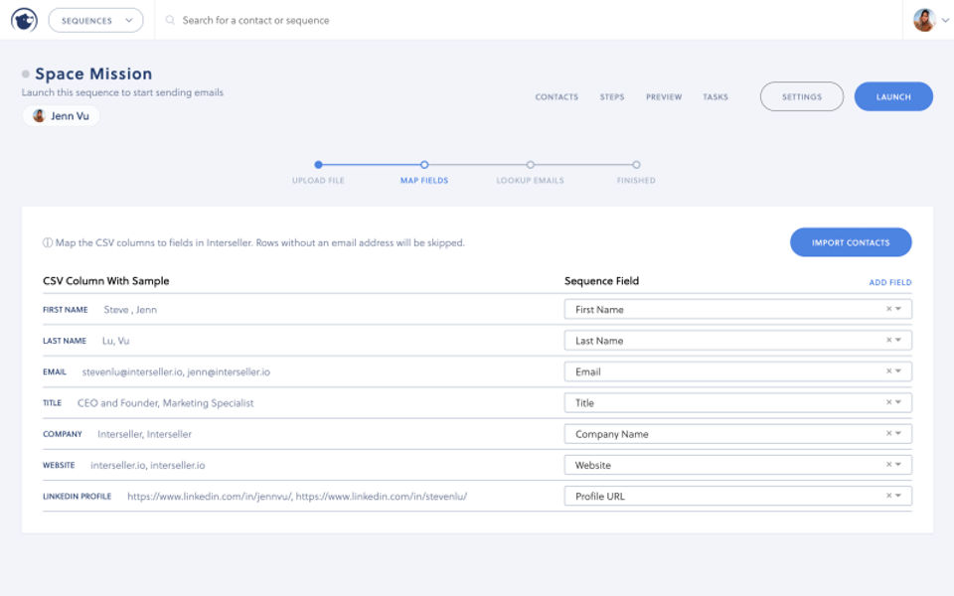Clear the Title field mapping
The height and width of the screenshot is (596, 954).
click(888, 402)
